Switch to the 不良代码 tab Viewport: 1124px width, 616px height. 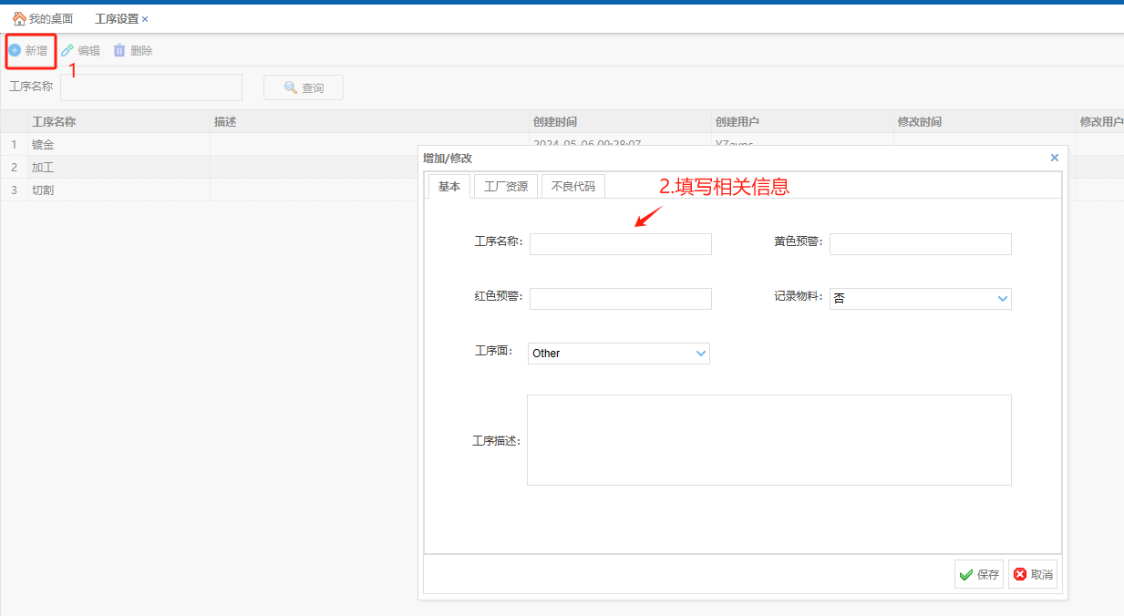tap(573, 186)
